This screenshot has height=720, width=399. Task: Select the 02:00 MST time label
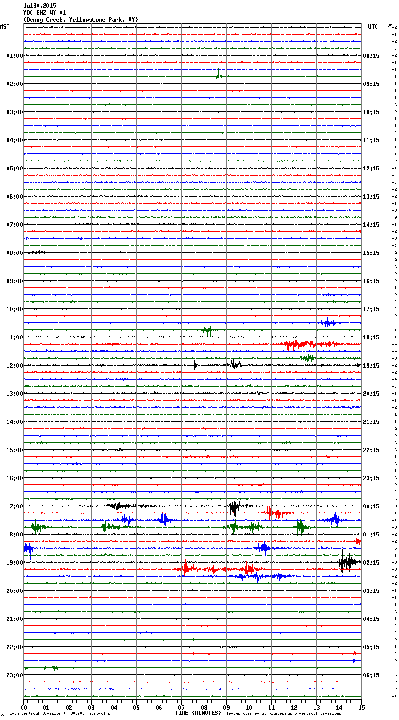14,84
